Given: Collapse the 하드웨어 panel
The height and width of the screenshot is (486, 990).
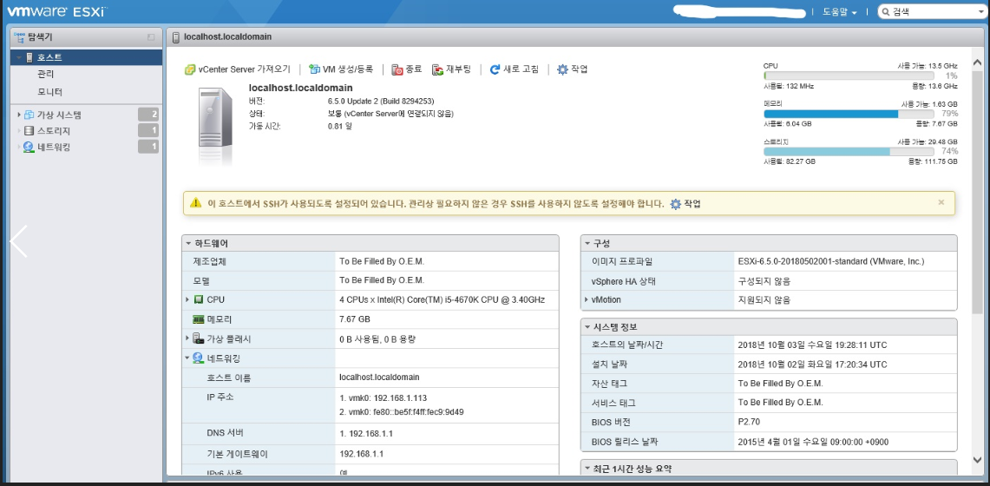Looking at the screenshot, I should point(188,244).
